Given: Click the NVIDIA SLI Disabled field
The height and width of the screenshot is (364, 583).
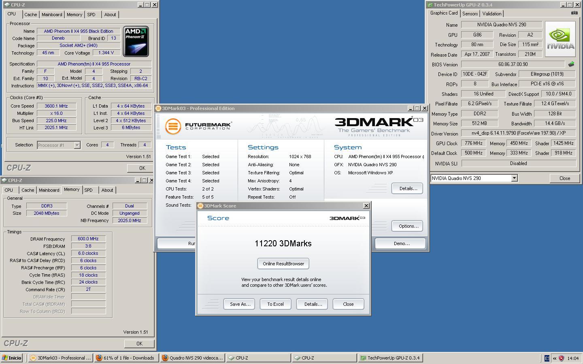Looking at the screenshot, I should point(518,163).
